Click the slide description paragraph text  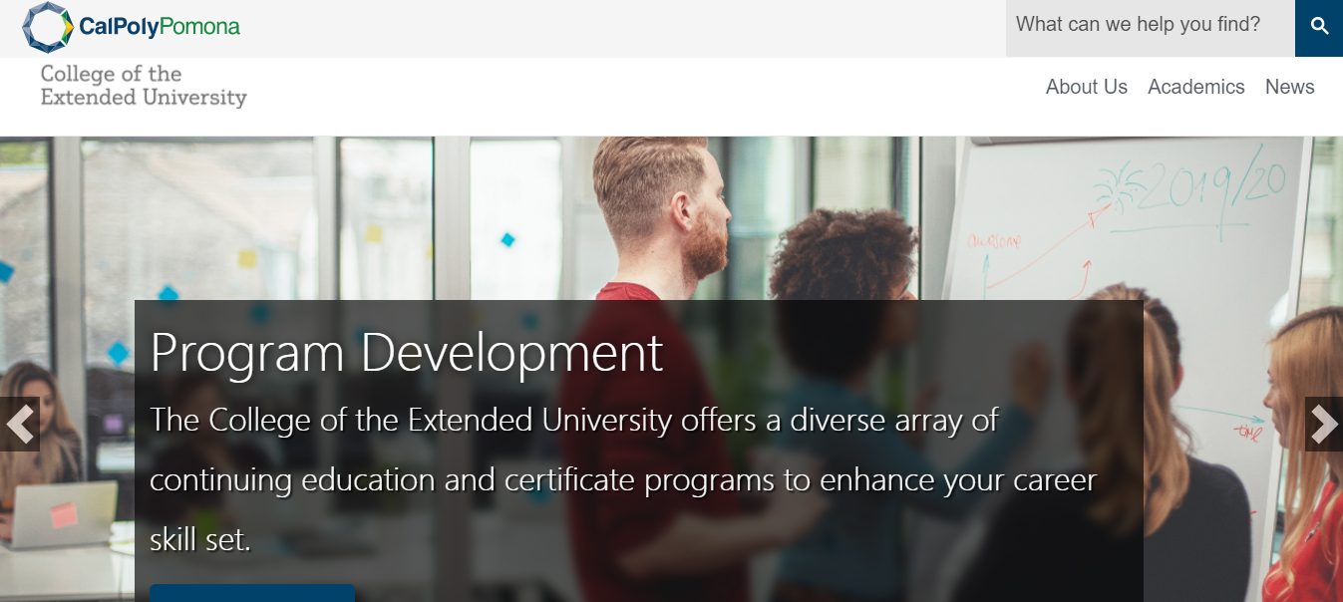click(x=622, y=479)
